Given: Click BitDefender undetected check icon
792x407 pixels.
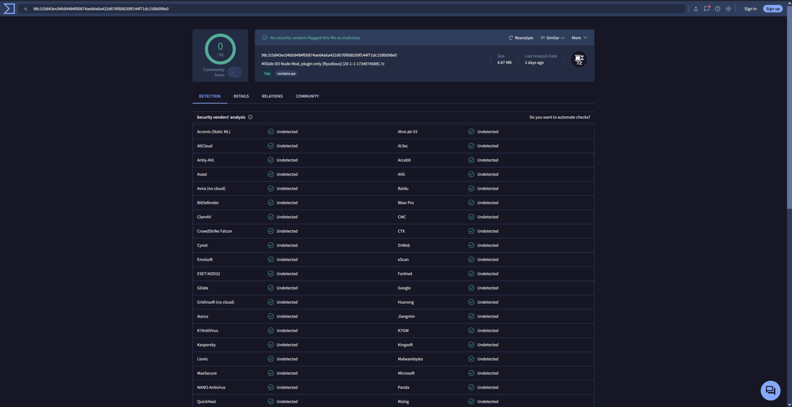Looking at the screenshot, I should pyautogui.click(x=271, y=203).
